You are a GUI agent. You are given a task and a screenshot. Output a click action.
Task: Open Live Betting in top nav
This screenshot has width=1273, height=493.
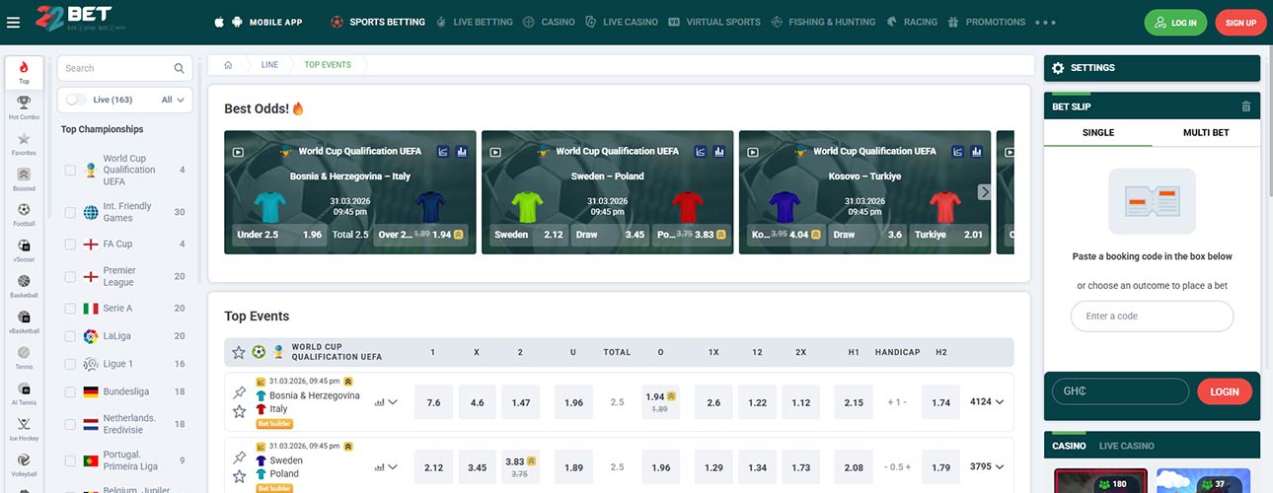[x=474, y=22]
